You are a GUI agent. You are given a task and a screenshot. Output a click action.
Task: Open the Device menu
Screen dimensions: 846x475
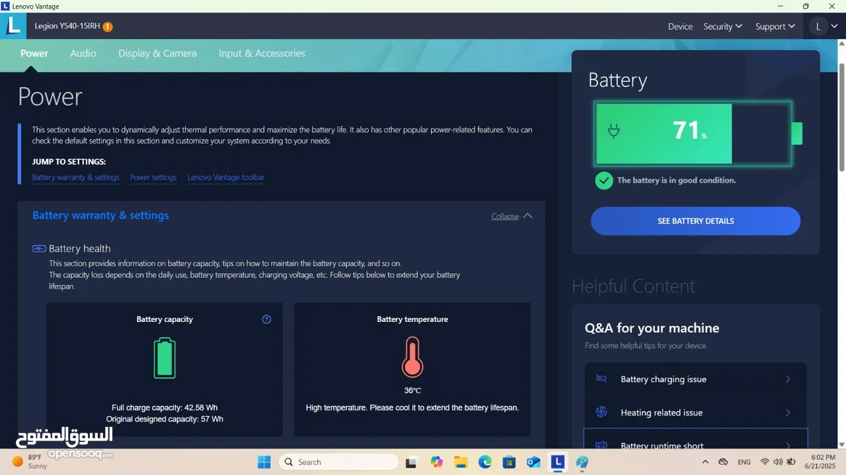pos(680,26)
